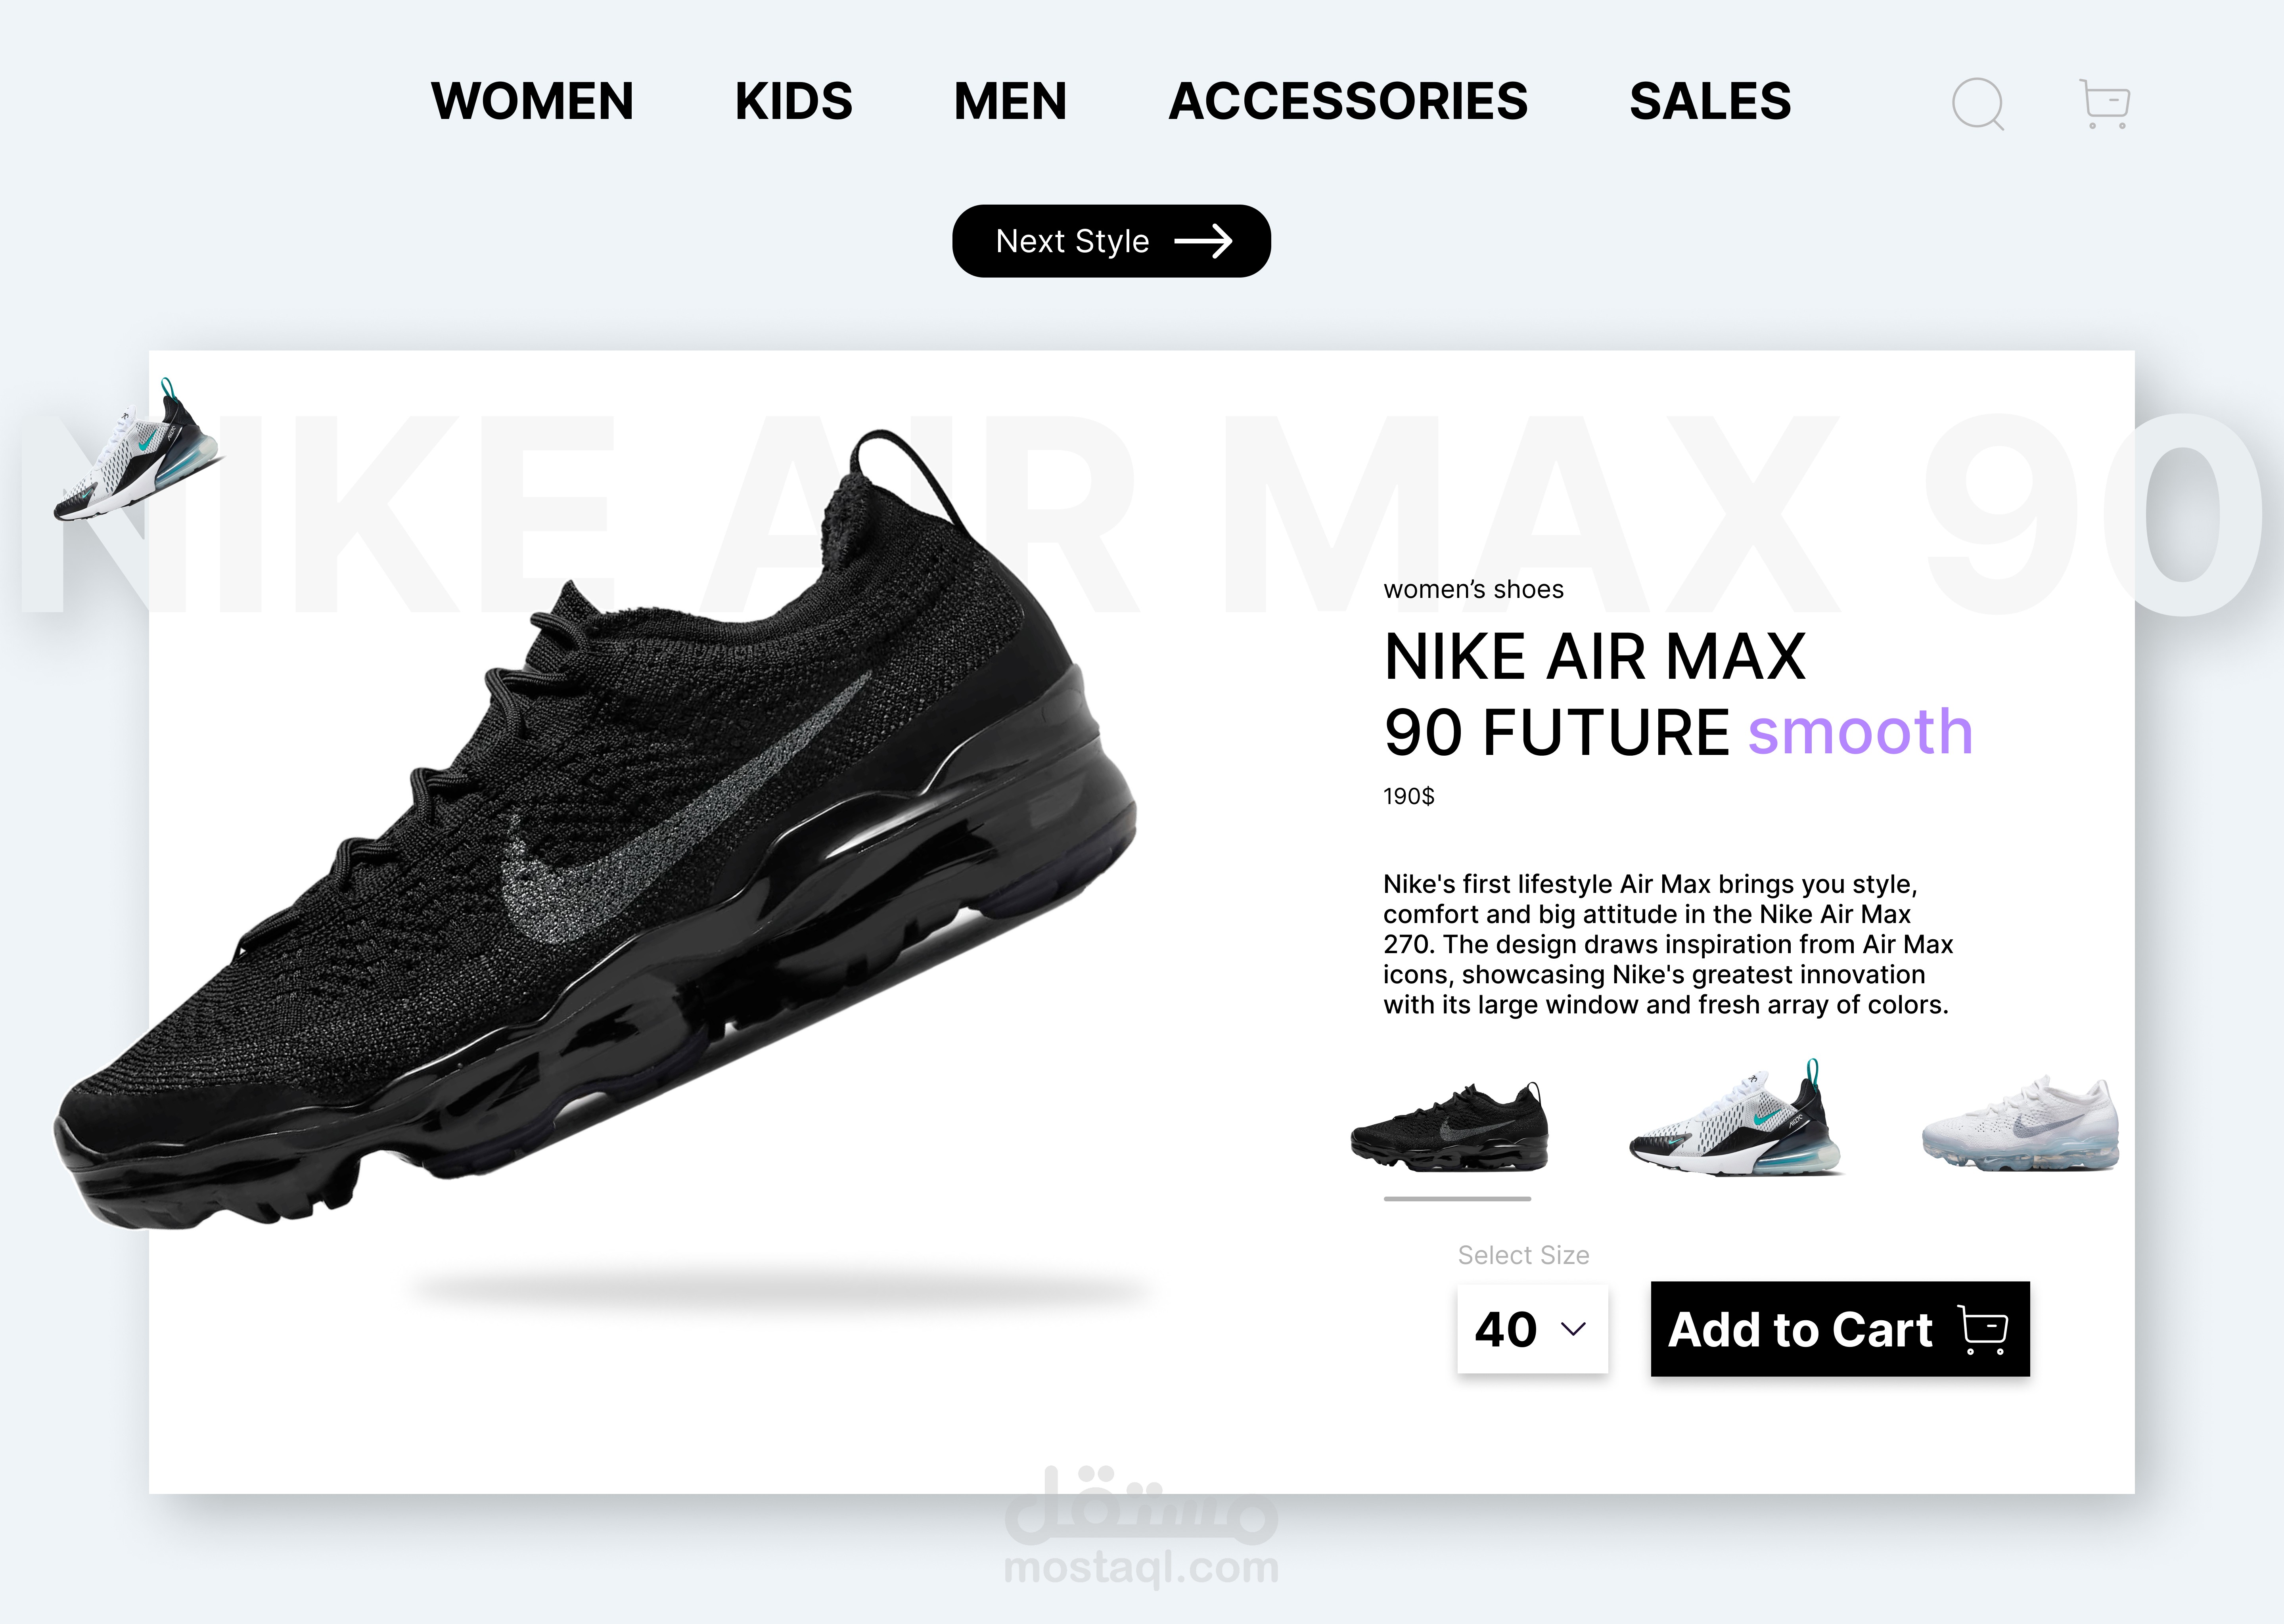Click the NIKE AIR MAX 90 FUTURE title
The height and width of the screenshot is (1624, 2284).
pyautogui.click(x=1679, y=694)
